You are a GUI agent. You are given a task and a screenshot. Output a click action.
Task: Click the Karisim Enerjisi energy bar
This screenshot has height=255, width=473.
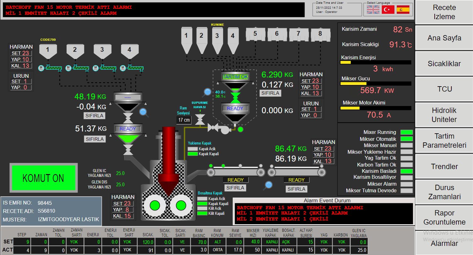point(376,62)
